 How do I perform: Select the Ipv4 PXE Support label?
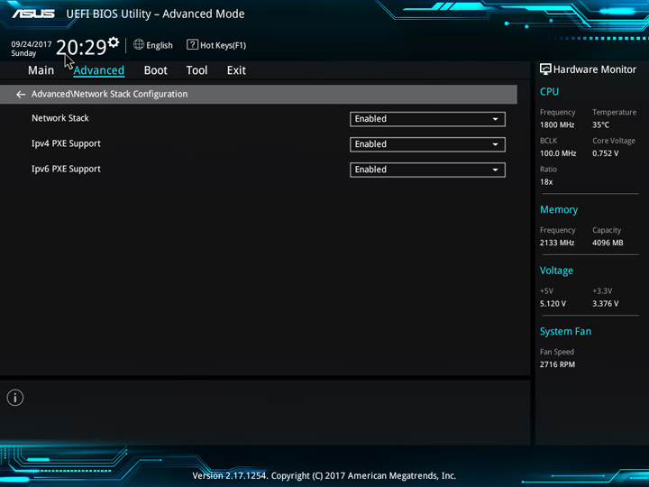66,143
